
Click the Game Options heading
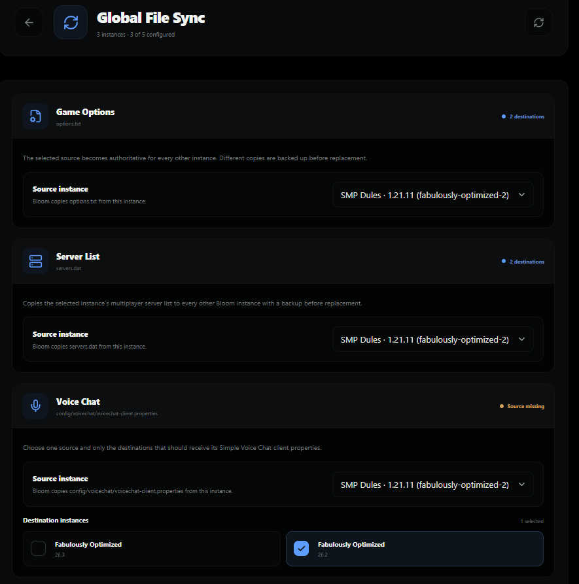tap(85, 112)
